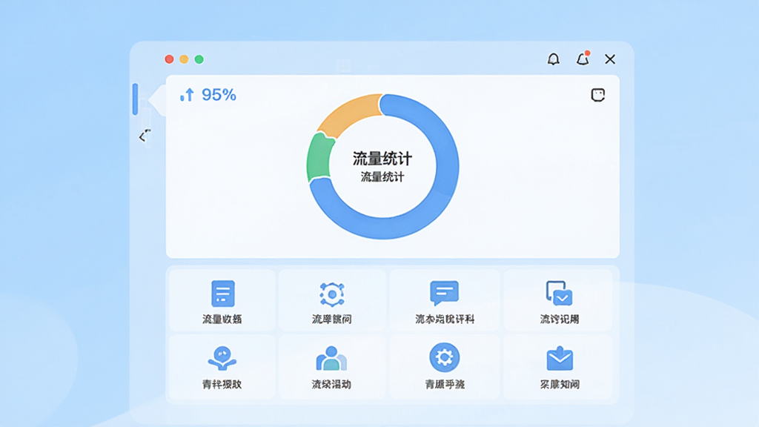759x427 pixels.
Task: Click the upward arrow trend icon beside 95%
Action: point(187,95)
